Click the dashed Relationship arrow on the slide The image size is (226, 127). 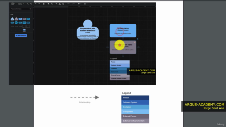(85, 97)
